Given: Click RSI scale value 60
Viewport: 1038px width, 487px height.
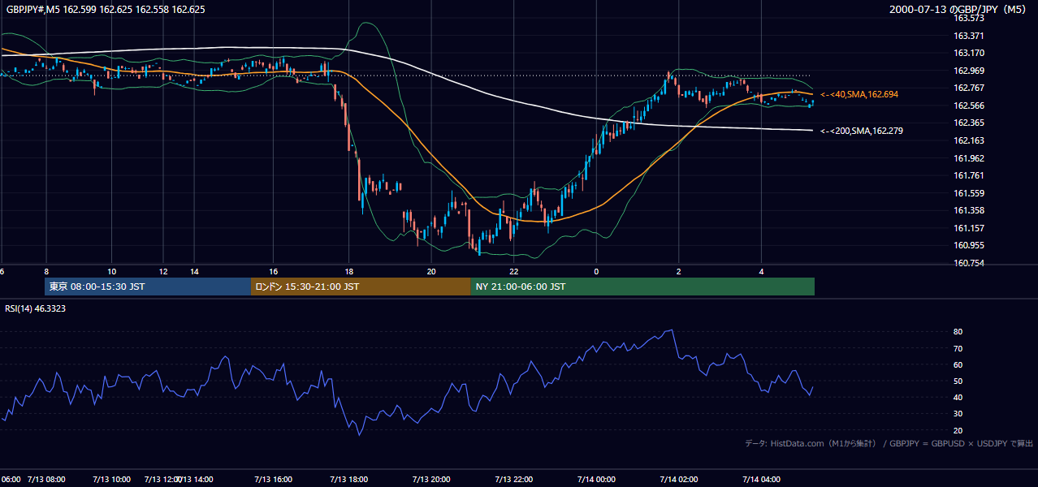Looking at the screenshot, I should pos(958,364).
